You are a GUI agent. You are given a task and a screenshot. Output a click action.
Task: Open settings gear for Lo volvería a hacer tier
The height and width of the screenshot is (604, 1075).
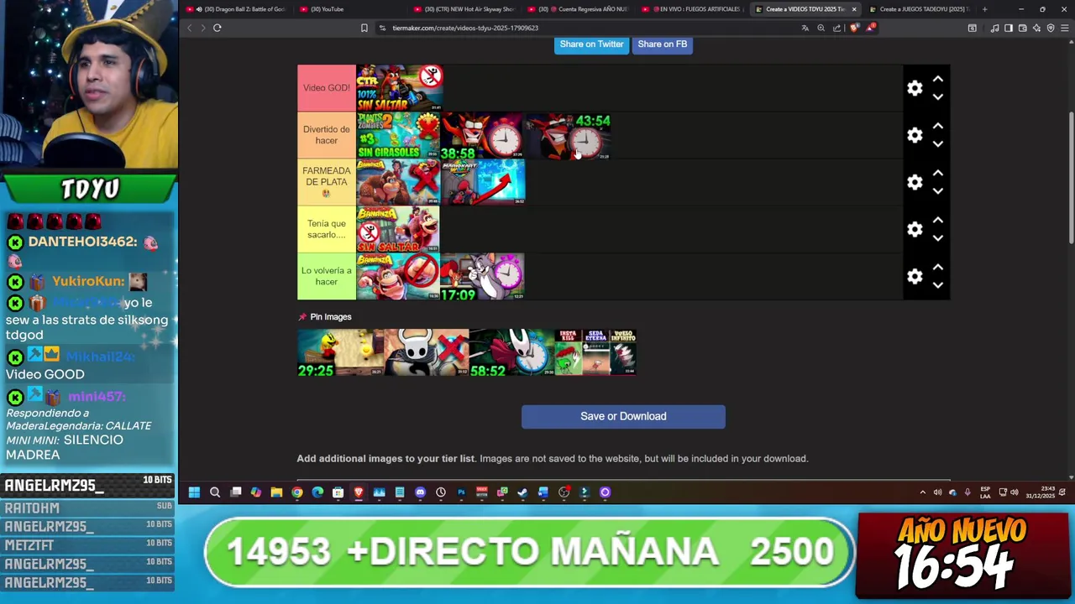[915, 276]
